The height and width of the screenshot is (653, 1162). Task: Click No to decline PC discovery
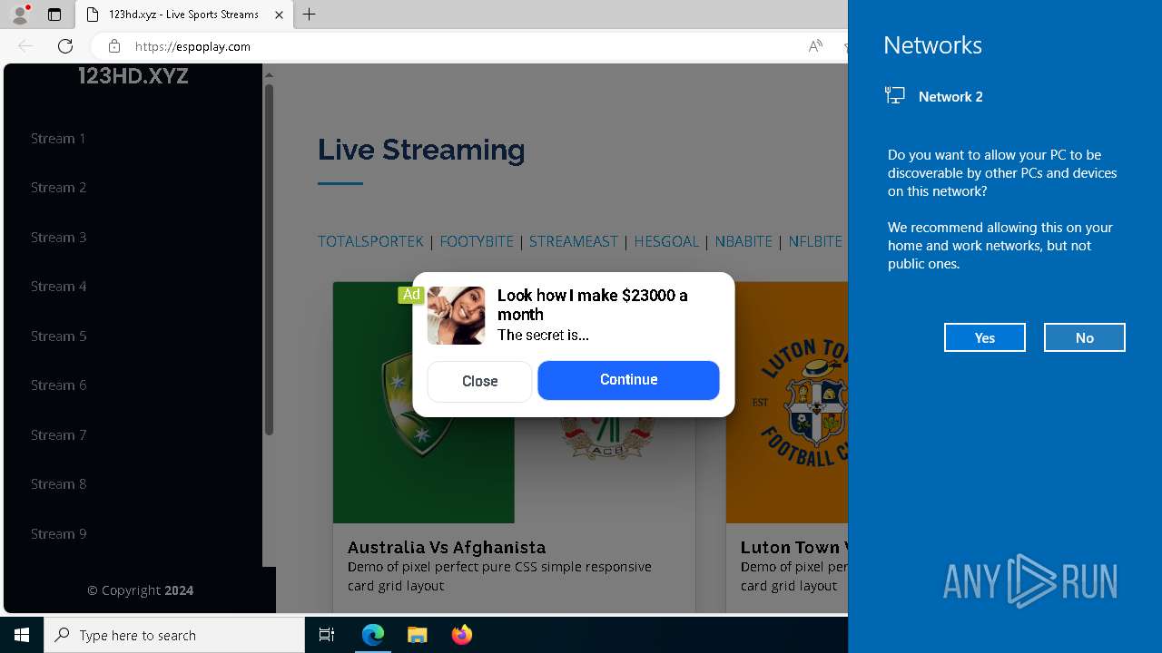[x=1085, y=337]
